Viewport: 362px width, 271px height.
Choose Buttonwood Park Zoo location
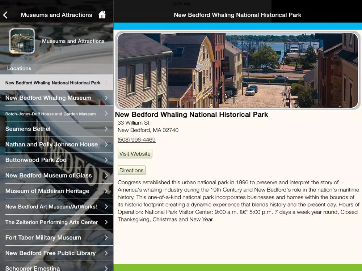pos(56,160)
